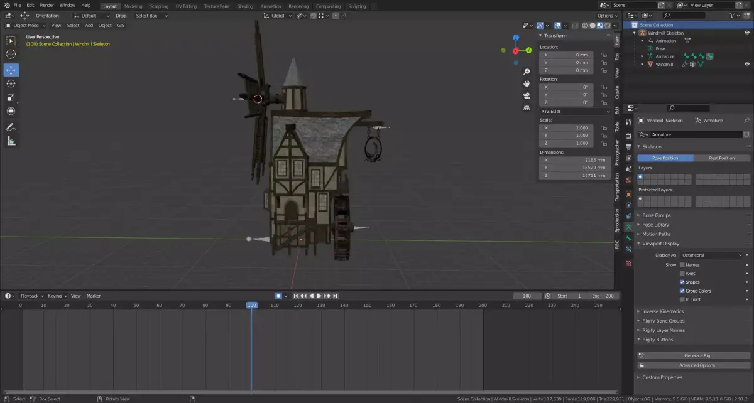Switch armature to Rest Position
Image resolution: width=754 pixels, height=403 pixels.
722,158
